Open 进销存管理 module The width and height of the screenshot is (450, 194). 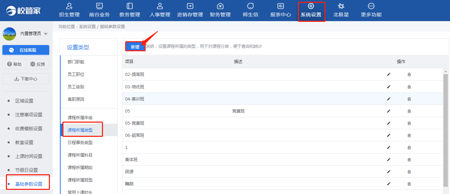tap(190, 10)
